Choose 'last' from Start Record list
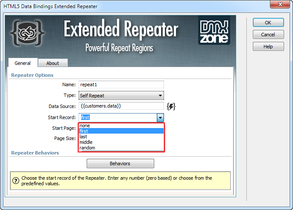The width and height of the screenshot is (293, 210). pyautogui.click(x=121, y=137)
